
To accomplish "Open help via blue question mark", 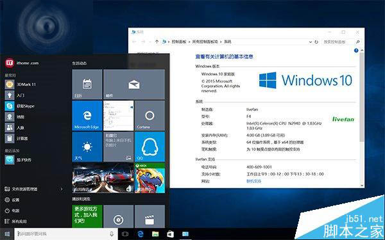I will 356,51.
